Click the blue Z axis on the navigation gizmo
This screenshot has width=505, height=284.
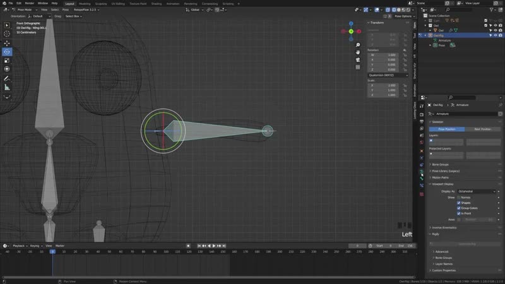tap(351, 23)
